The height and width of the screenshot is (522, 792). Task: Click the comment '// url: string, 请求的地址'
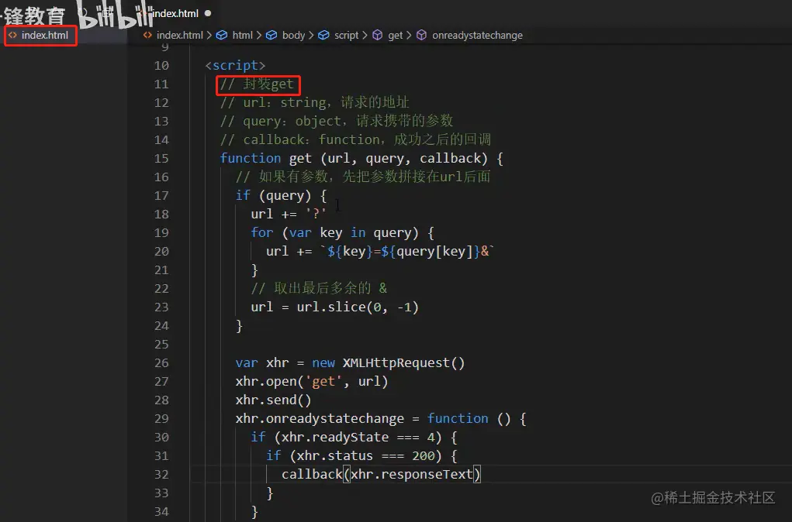[315, 103]
